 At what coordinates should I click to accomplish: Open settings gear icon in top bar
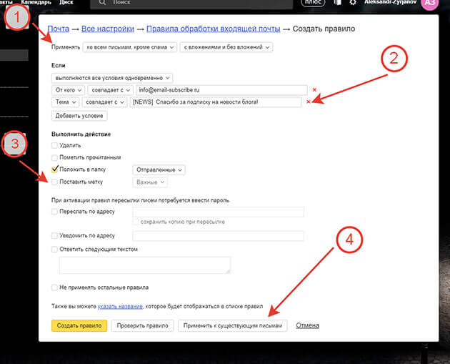coord(353,2)
